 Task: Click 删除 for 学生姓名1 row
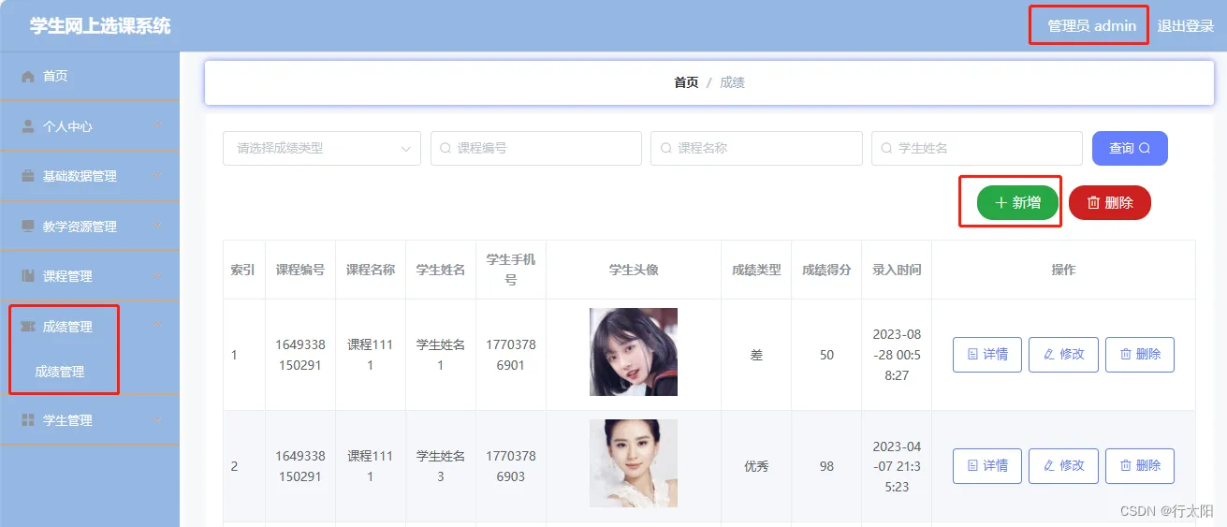coord(1140,355)
